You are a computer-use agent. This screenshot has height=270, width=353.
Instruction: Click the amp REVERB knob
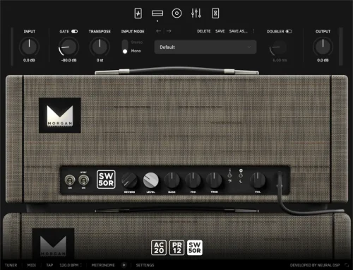129,180
